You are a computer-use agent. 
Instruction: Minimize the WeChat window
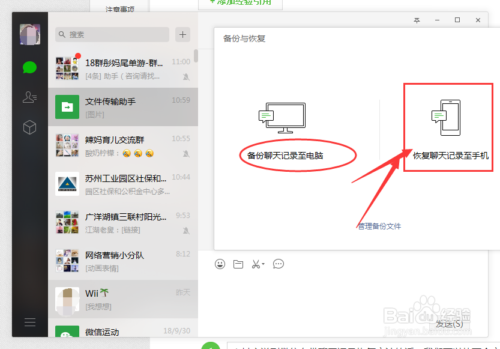pyautogui.click(x=437, y=20)
